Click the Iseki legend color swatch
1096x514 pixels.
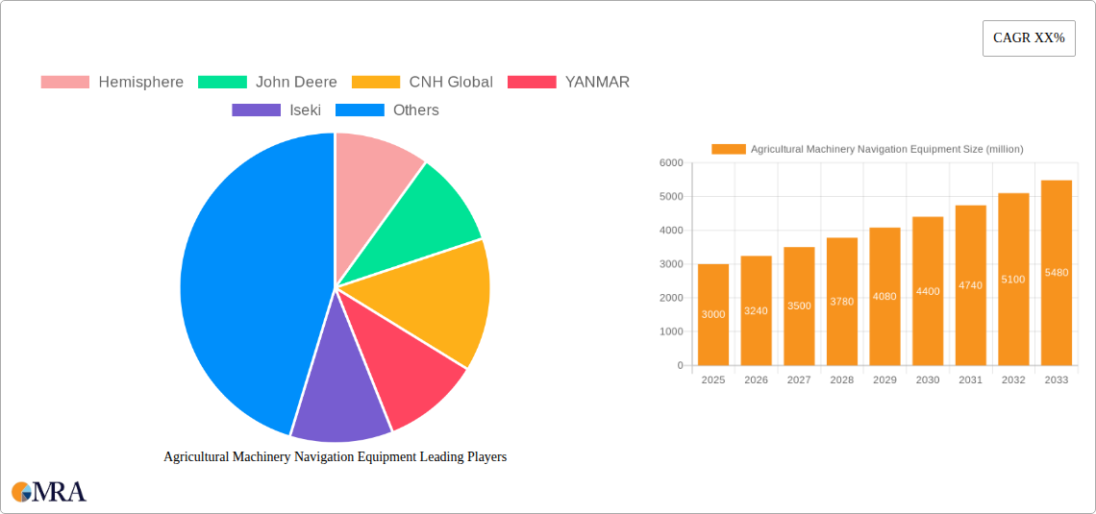coord(257,110)
